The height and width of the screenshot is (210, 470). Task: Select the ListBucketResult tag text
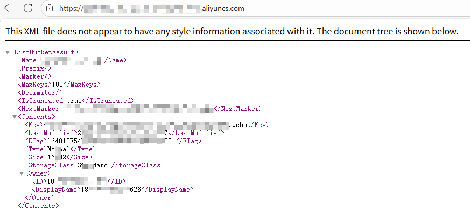coord(45,52)
